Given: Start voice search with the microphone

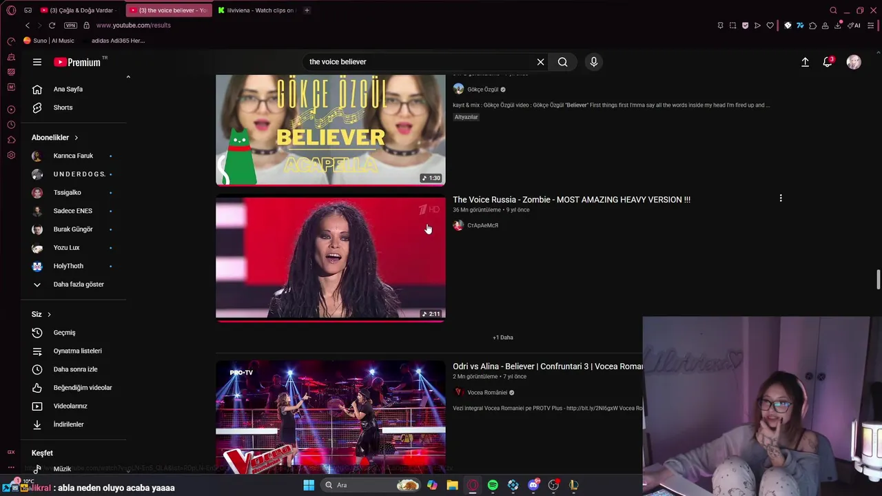Looking at the screenshot, I should tap(594, 62).
